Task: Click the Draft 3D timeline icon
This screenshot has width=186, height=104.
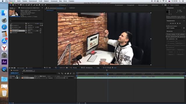Action: (62, 73)
